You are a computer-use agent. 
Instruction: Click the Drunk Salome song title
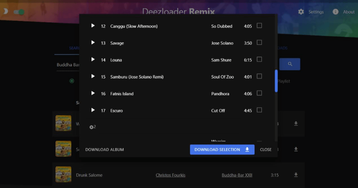[x=89, y=175]
